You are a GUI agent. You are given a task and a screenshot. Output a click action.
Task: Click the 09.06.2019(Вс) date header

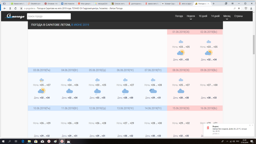(x=209, y=70)
